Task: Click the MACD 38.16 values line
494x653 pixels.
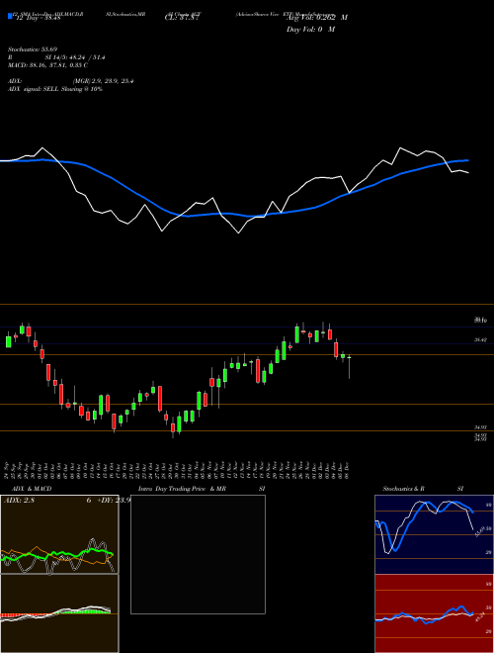Action: 47,65
